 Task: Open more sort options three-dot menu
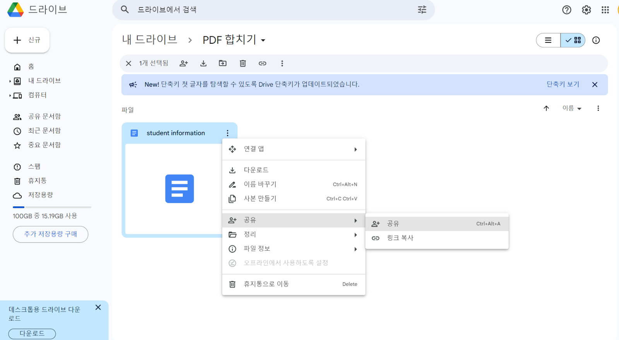click(598, 108)
